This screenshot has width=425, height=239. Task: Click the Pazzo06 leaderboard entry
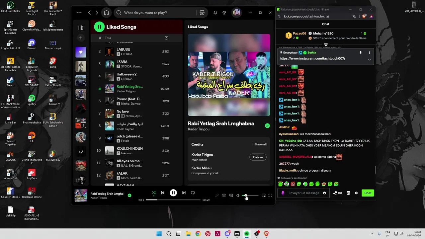coord(296,35)
